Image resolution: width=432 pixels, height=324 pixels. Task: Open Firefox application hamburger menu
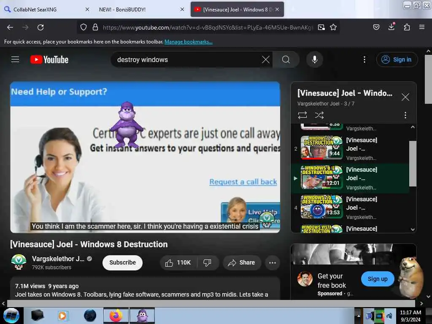(x=421, y=27)
